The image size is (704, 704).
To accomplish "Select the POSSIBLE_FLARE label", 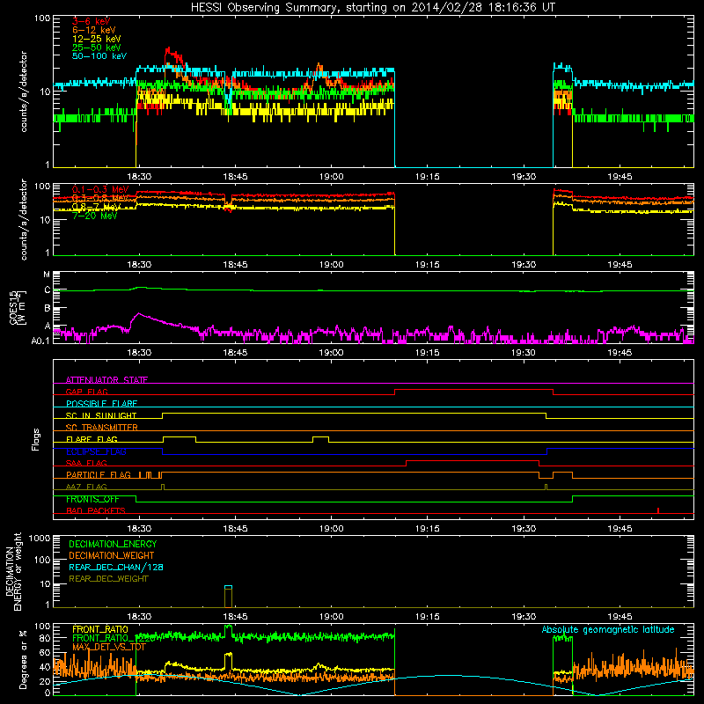I will [x=101, y=404].
